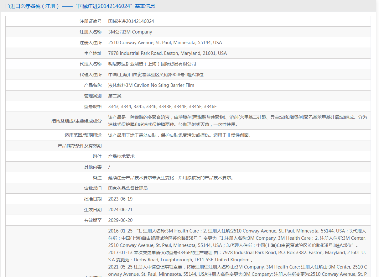Click the label "产品名称"
The width and height of the screenshot is (379, 277).
93,85
